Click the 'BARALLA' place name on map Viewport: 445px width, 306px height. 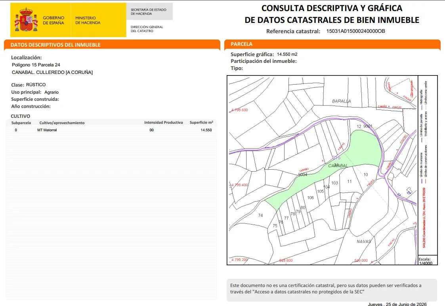(x=342, y=101)
